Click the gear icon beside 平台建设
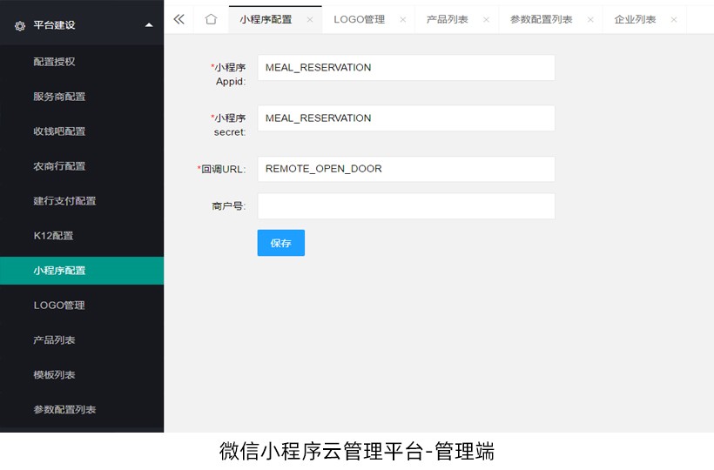Image resolution: width=714 pixels, height=470 pixels. [x=20, y=25]
